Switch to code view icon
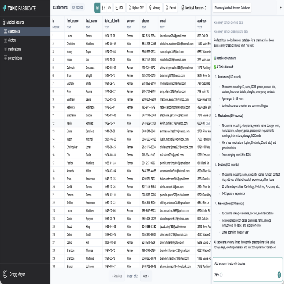 (109, 7)
